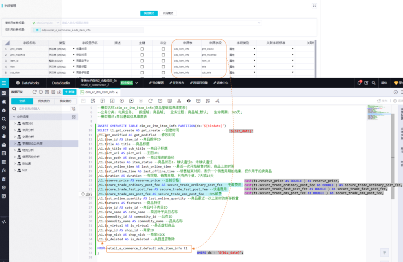This screenshot has width=403, height=262.
Task: Tick 主键 checkbox for item_id row
Action: point(142,61)
